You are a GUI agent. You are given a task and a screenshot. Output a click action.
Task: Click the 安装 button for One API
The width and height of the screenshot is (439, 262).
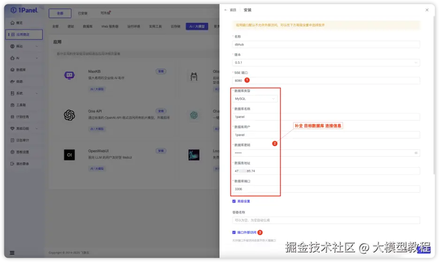click(x=161, y=111)
